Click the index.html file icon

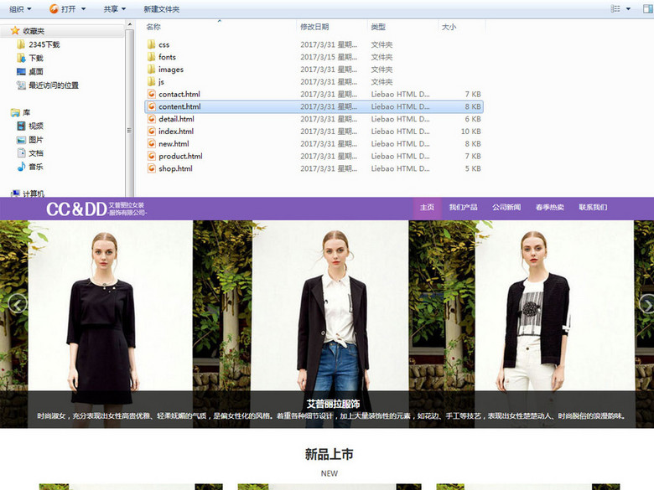pos(152,132)
